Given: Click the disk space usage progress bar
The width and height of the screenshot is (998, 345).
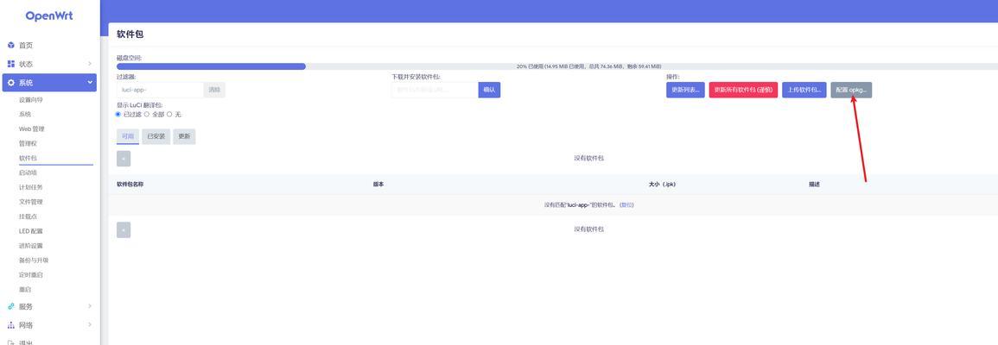Looking at the screenshot, I should coord(557,66).
